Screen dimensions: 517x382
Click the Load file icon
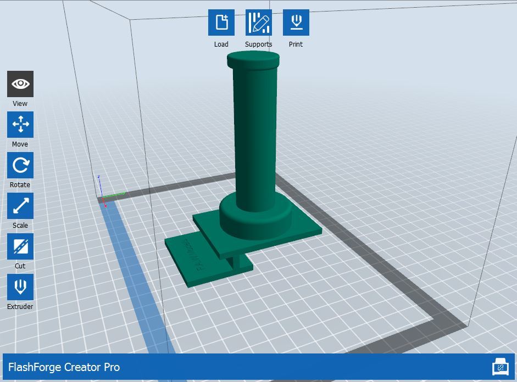coord(221,23)
